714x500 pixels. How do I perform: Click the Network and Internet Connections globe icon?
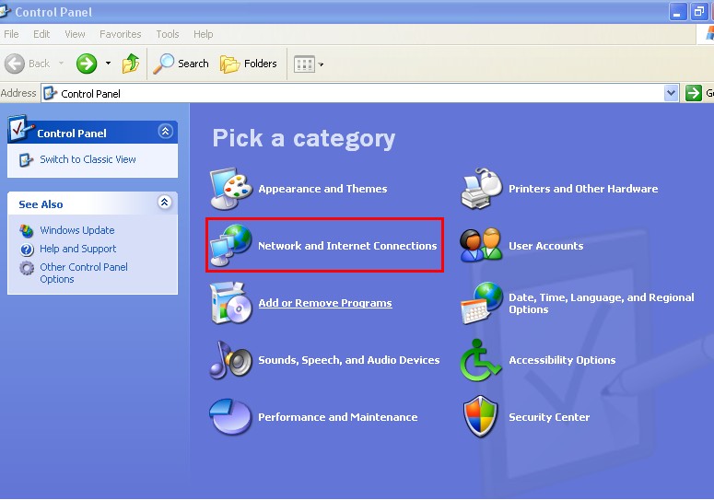pyautogui.click(x=231, y=245)
